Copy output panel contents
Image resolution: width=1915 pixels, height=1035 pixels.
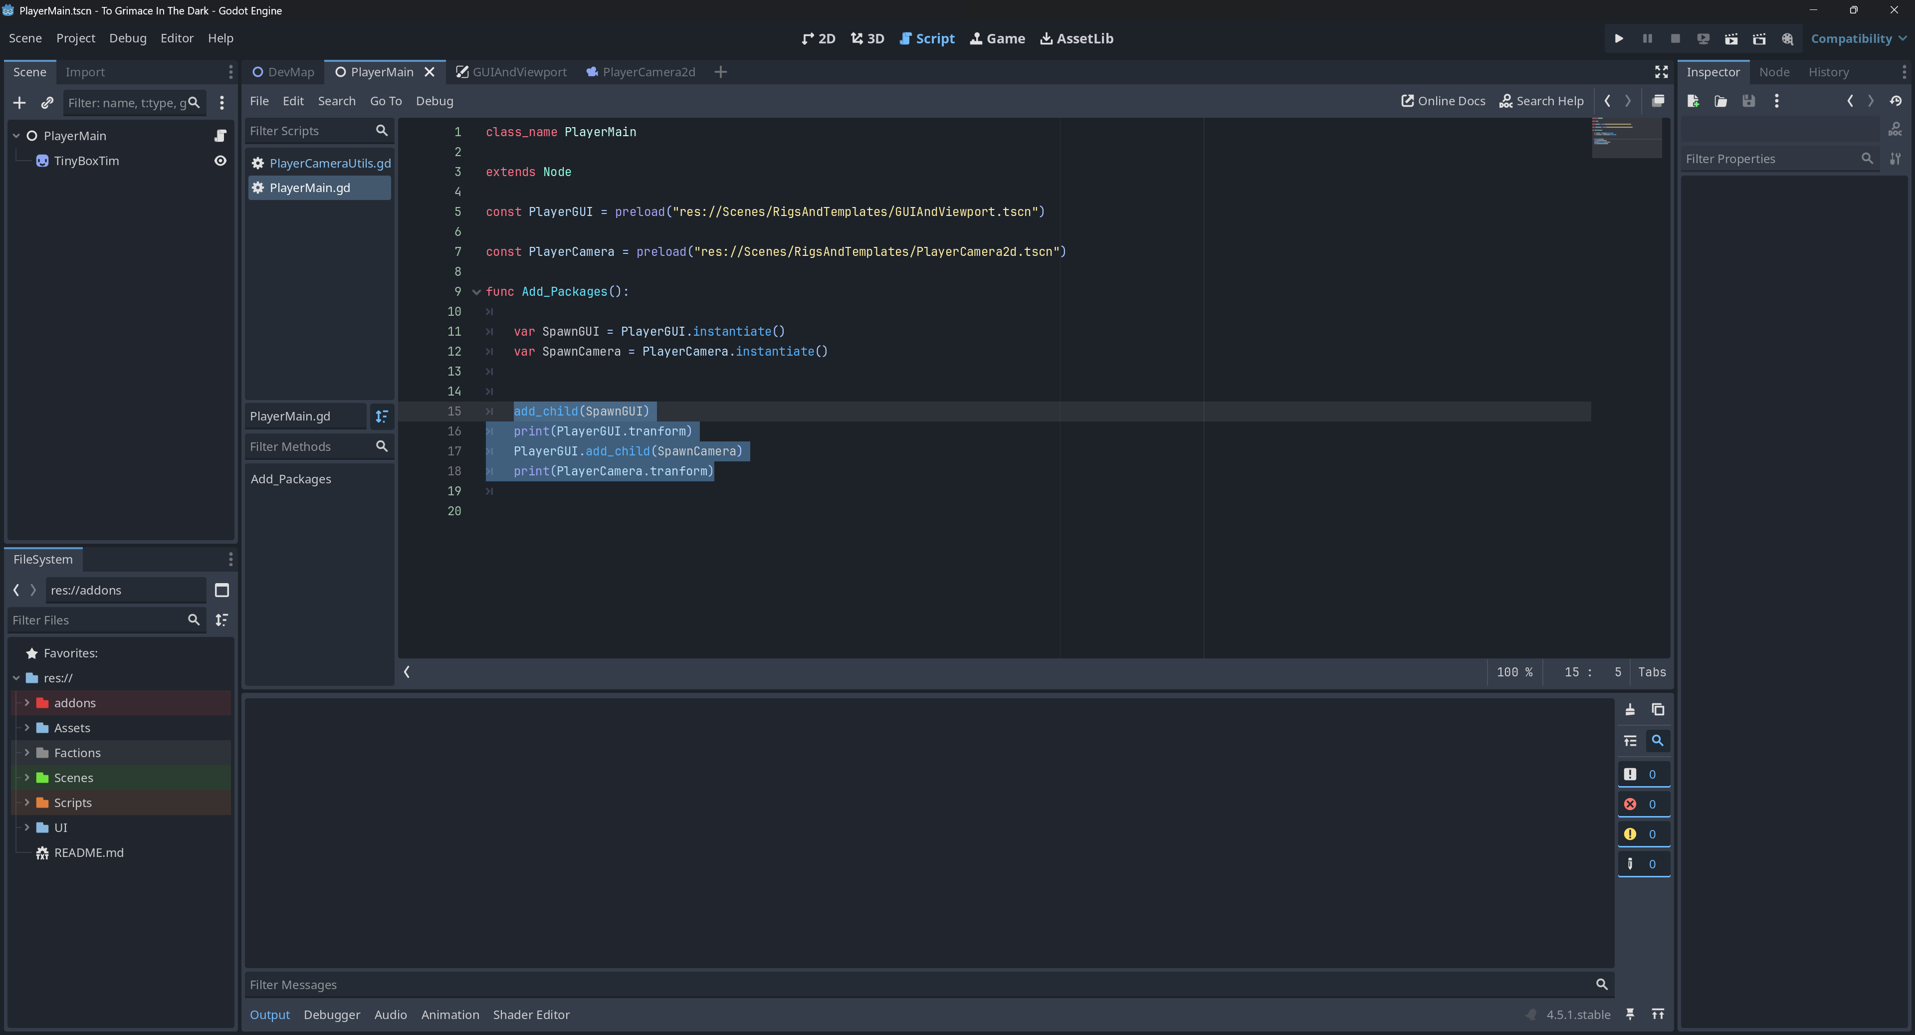click(x=1658, y=709)
